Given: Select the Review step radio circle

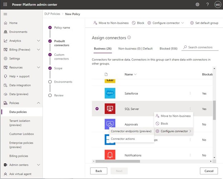Looking at the screenshot, I should click(x=50, y=95).
